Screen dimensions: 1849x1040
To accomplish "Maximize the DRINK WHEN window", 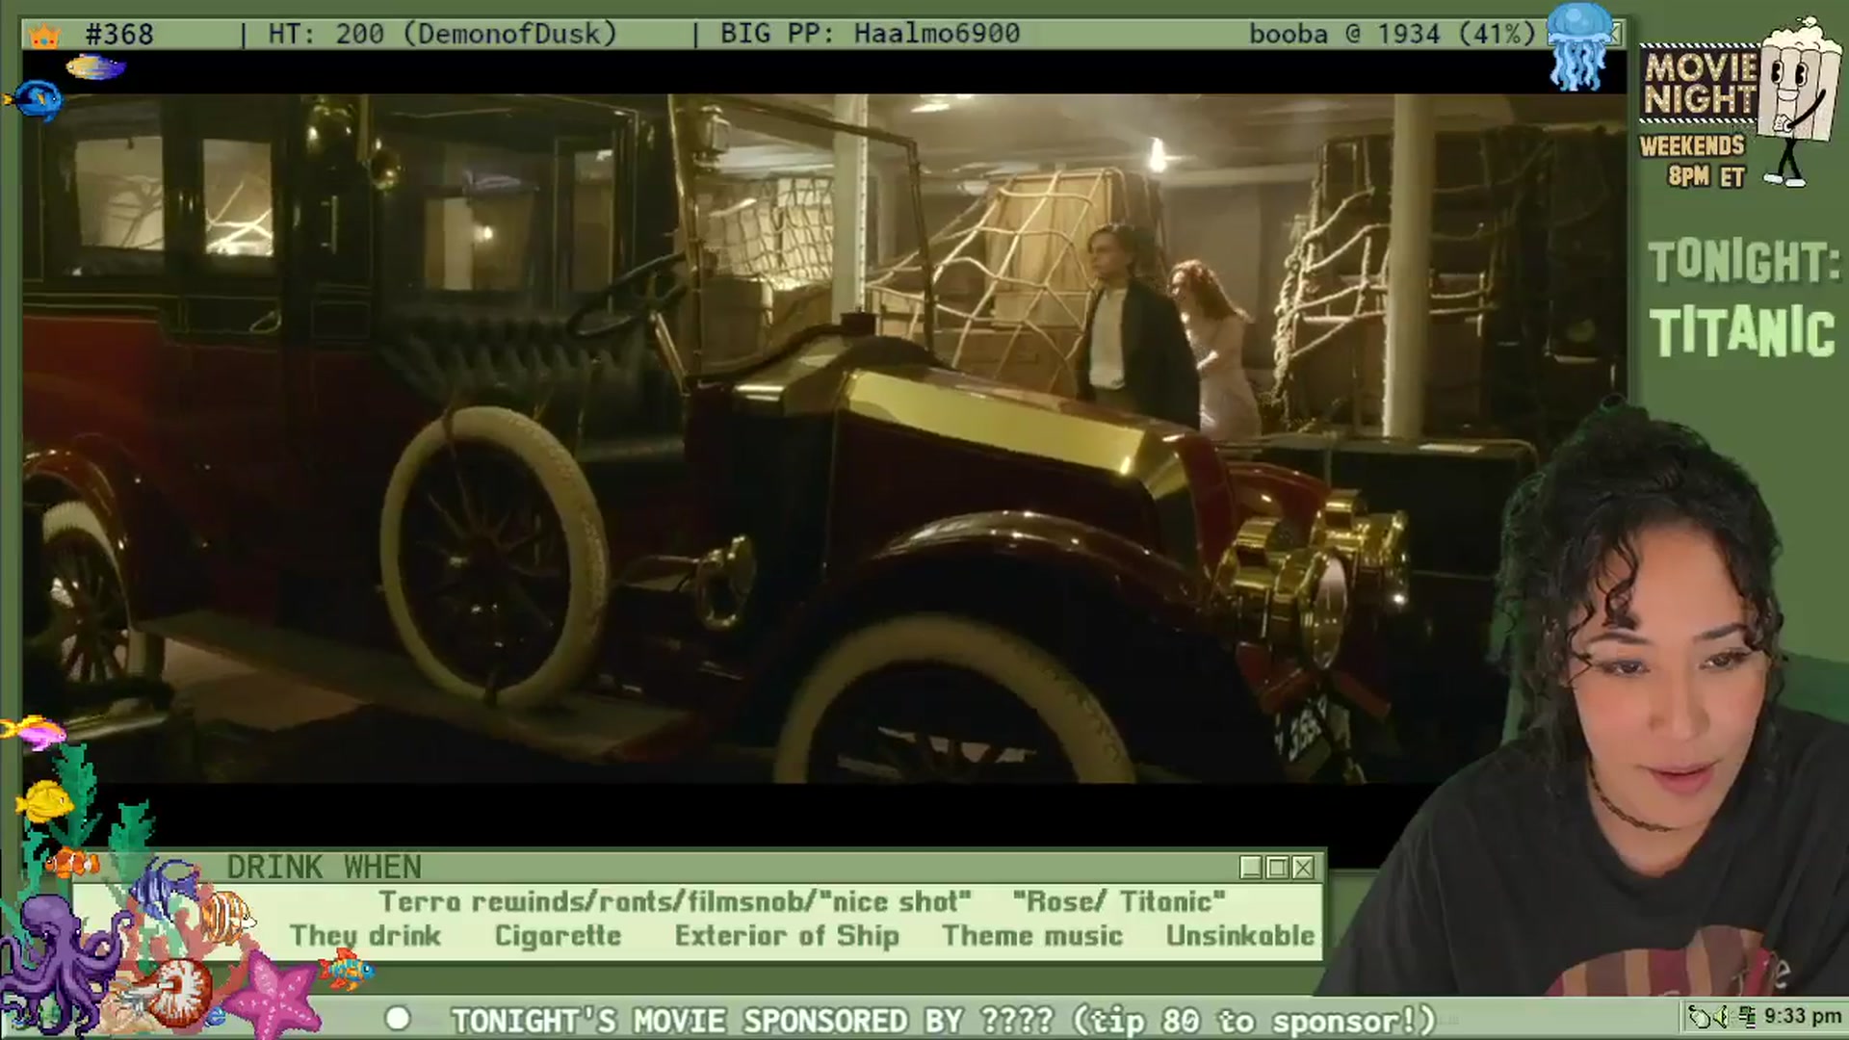I will (1277, 868).
